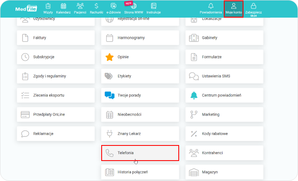This screenshot has height=181, width=298.
Task: Open Kody rabatowe tile
Action: (x=224, y=134)
